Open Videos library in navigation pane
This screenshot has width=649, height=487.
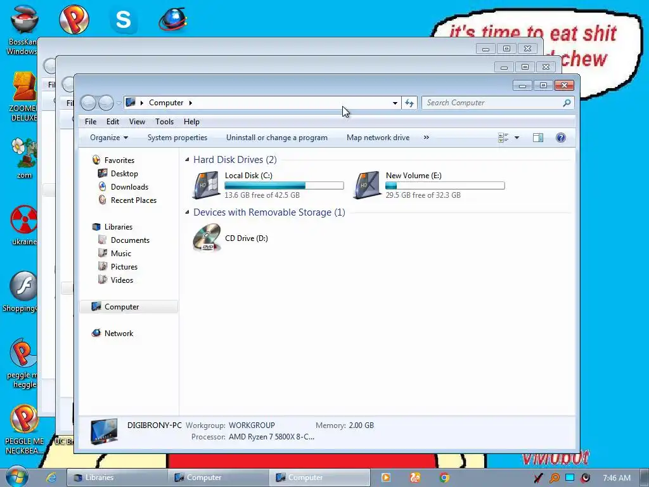[x=122, y=280]
